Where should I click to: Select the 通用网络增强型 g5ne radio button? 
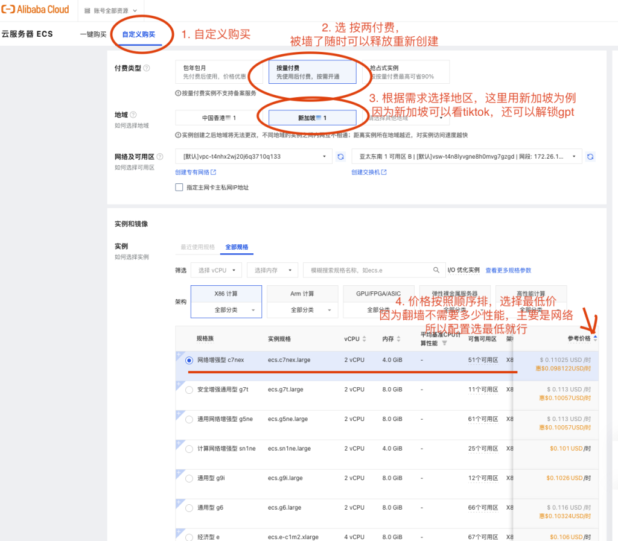tap(189, 419)
